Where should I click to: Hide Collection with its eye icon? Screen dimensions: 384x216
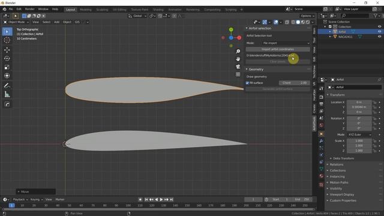(x=379, y=26)
